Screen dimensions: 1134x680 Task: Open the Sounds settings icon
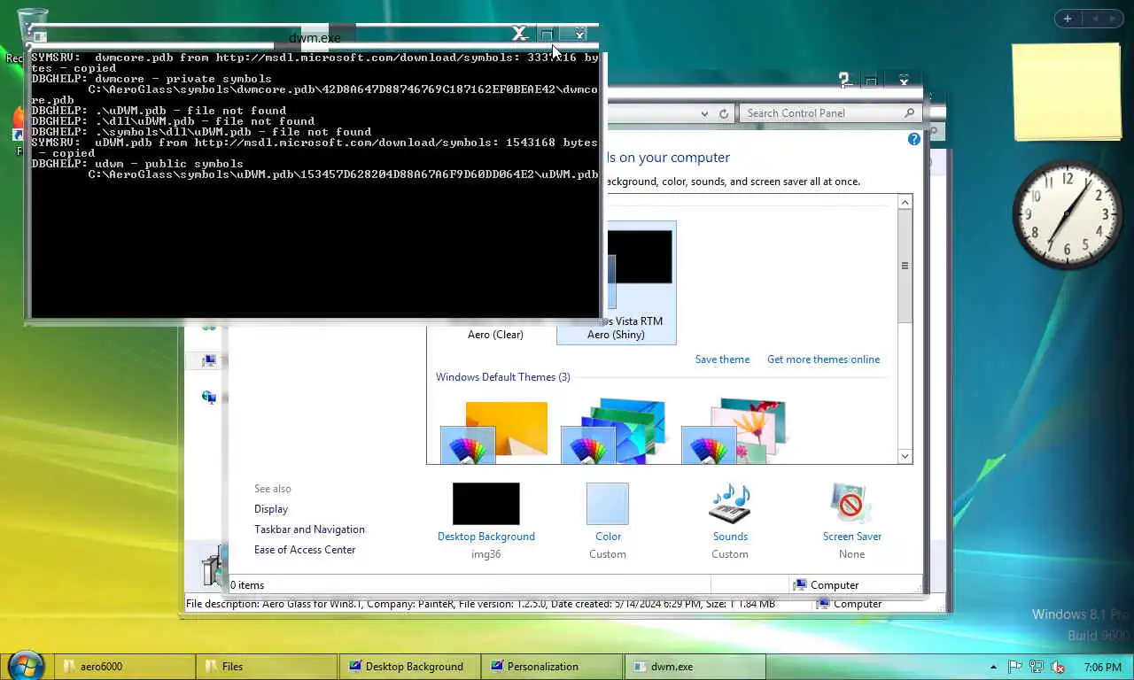click(x=730, y=503)
